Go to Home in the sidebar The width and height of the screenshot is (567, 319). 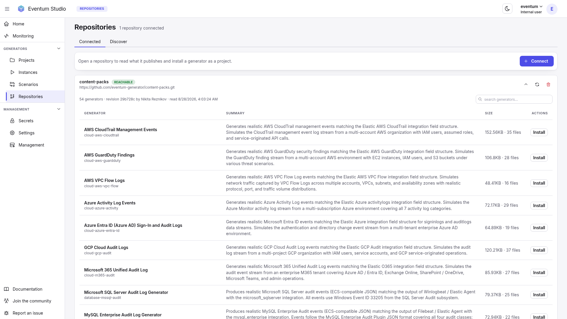(32, 24)
